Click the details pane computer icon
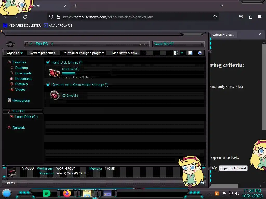This screenshot has height=199, width=266. 12,172
